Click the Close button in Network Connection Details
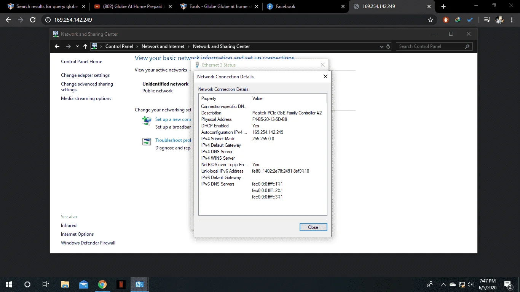 (313, 227)
